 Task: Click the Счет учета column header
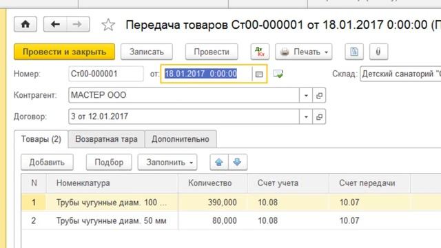[288, 183]
